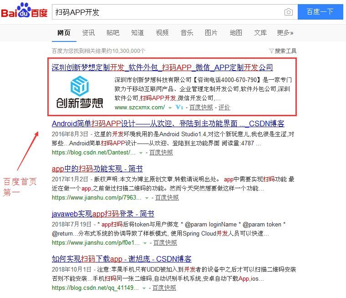Click the 评价 link in first result
This screenshot has width=346, height=298.
pyautogui.click(x=224, y=108)
